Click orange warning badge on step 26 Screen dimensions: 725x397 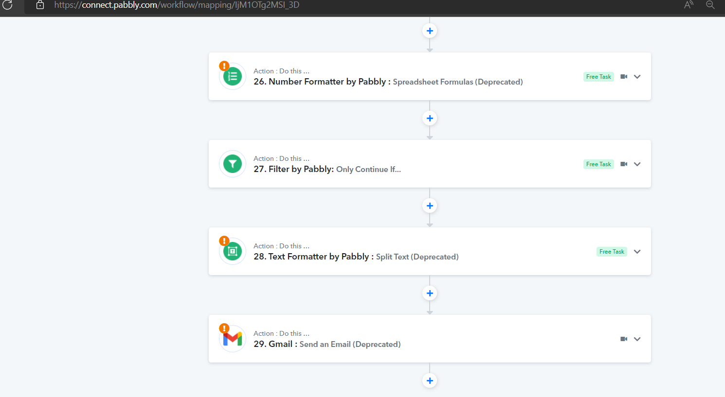coord(224,66)
